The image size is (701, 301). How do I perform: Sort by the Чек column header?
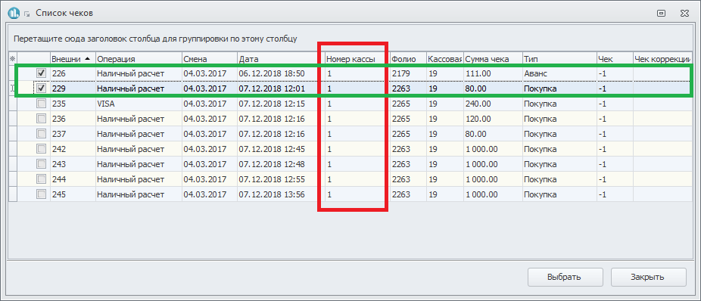(x=615, y=59)
